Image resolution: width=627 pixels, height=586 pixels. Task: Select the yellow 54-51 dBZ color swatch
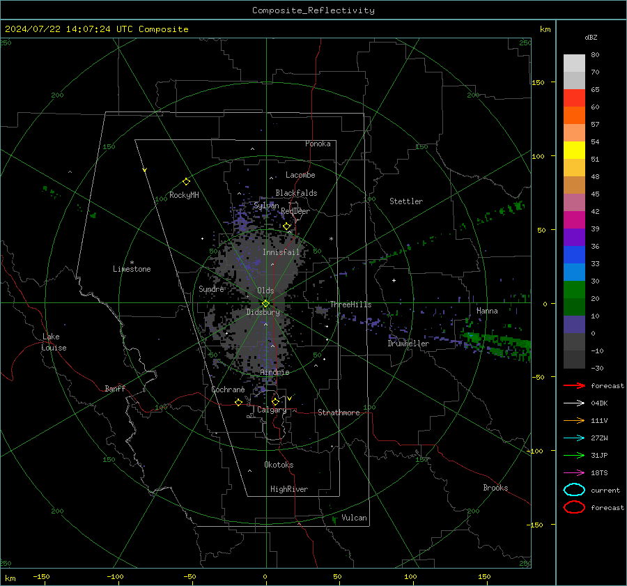tap(574, 150)
